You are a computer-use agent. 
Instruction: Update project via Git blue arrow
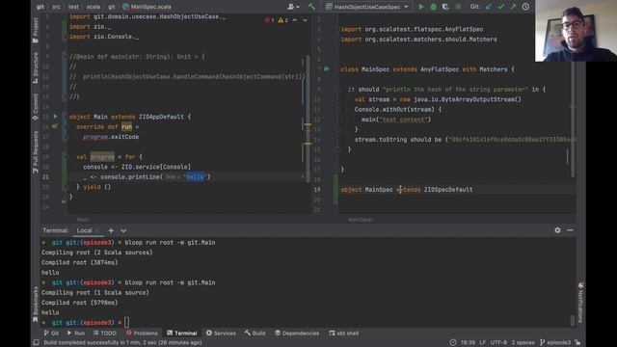coord(489,7)
